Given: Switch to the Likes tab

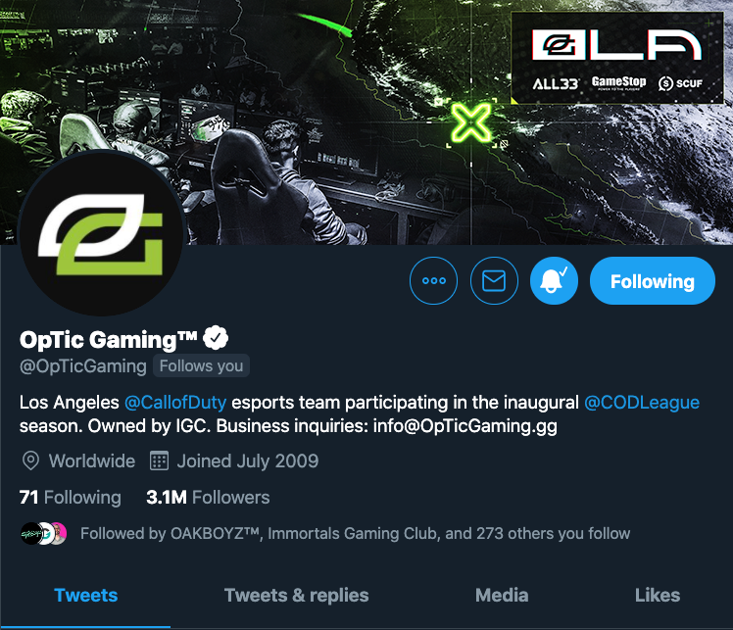Looking at the screenshot, I should [658, 596].
